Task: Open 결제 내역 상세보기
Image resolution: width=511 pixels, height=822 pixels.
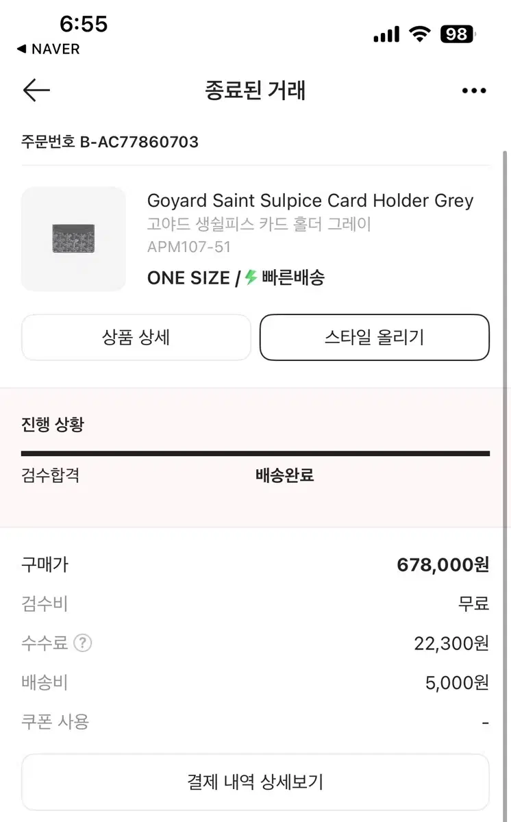Action: pos(255,782)
